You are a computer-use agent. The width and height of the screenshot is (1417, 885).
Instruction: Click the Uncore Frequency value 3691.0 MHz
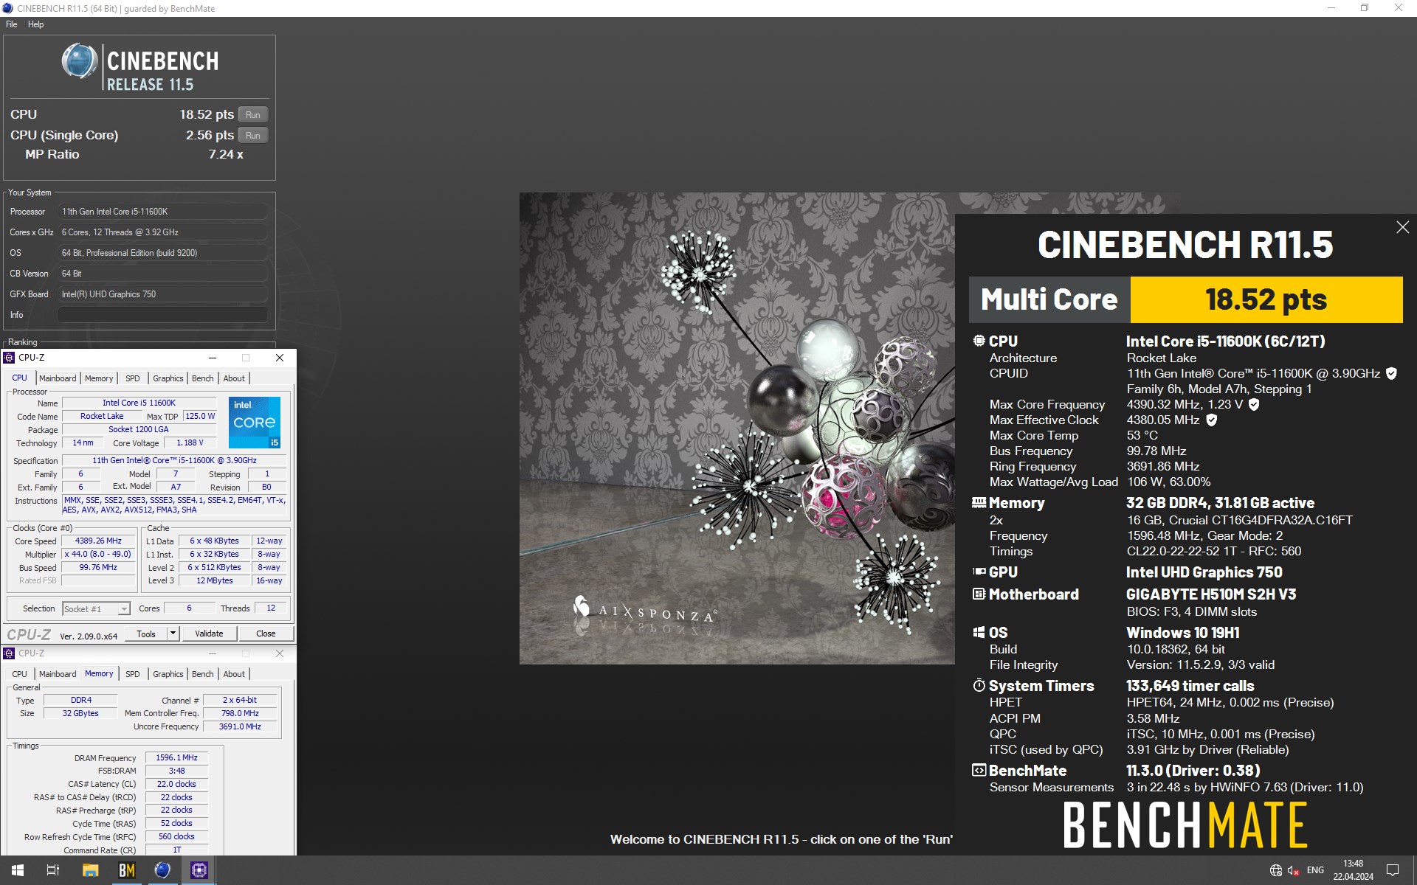tap(240, 726)
